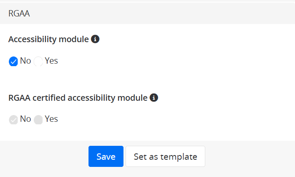The height and width of the screenshot is (177, 295).
Task: Click the blue checkmark in Accessibility module No option
Action: 13,62
